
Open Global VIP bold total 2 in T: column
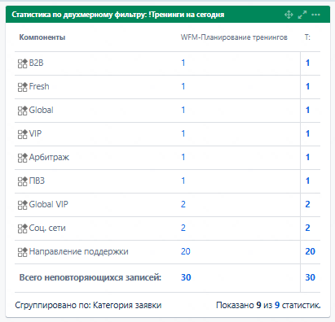click(307, 204)
